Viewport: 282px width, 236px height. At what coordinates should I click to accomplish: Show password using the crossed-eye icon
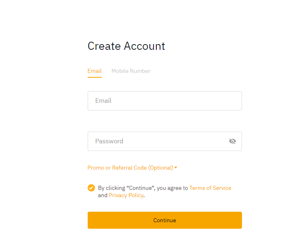(232, 141)
